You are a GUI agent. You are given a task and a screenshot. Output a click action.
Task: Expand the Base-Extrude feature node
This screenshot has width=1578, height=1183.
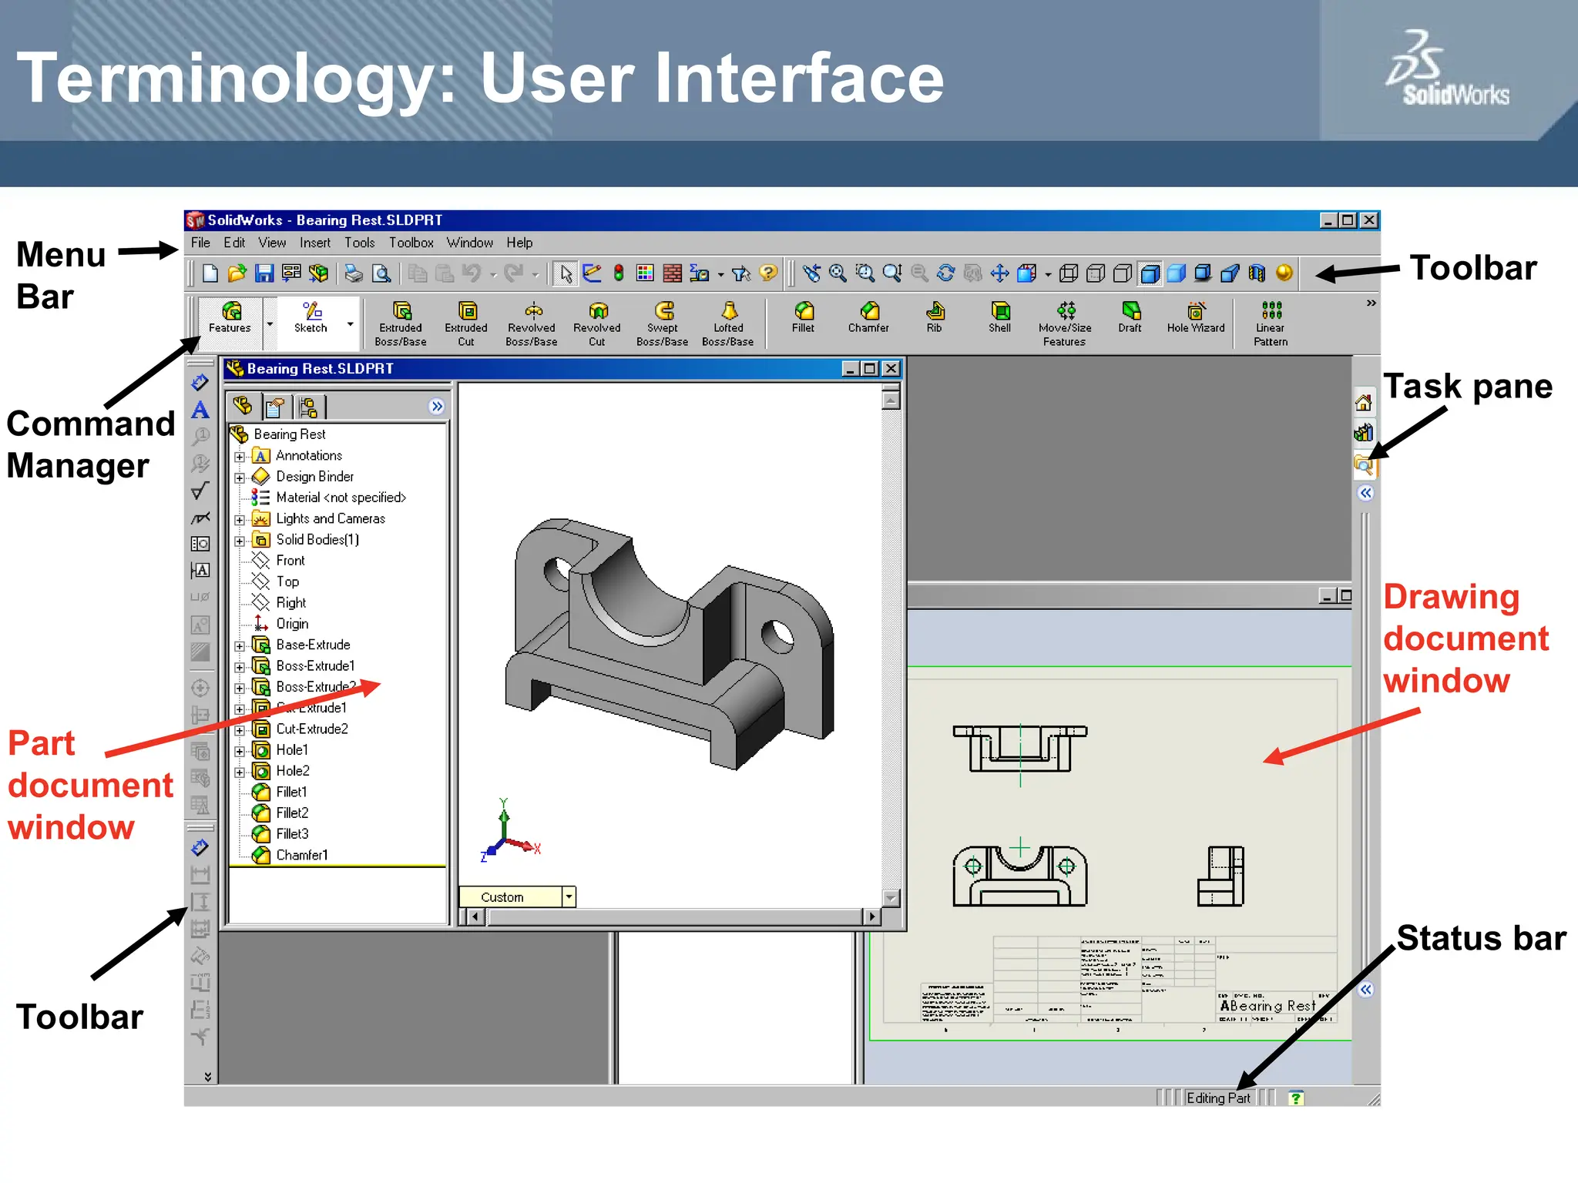click(240, 646)
